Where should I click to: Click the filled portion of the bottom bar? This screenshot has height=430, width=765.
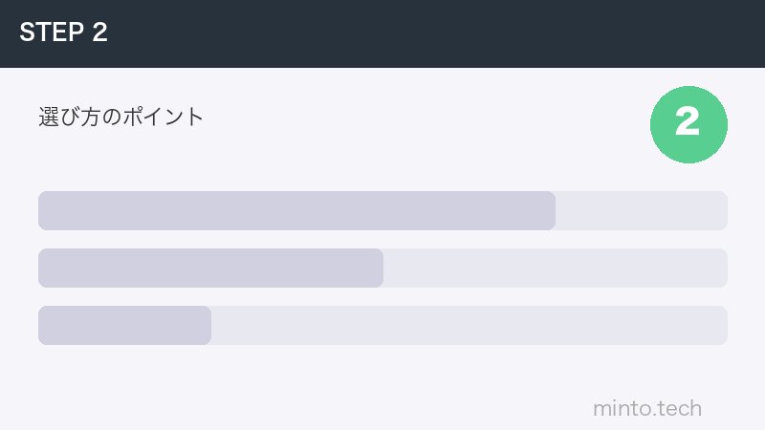[124, 326]
